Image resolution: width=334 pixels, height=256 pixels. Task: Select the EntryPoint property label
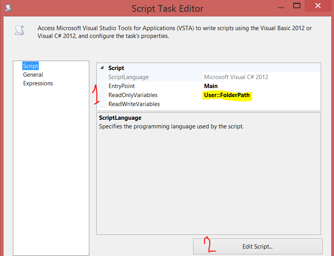[122, 86]
